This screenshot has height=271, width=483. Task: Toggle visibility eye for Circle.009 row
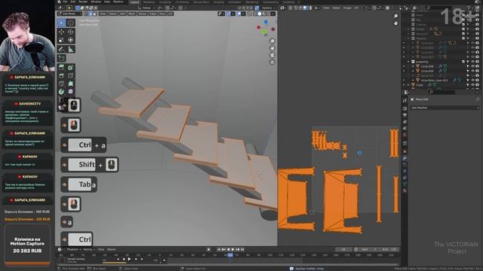473,71
